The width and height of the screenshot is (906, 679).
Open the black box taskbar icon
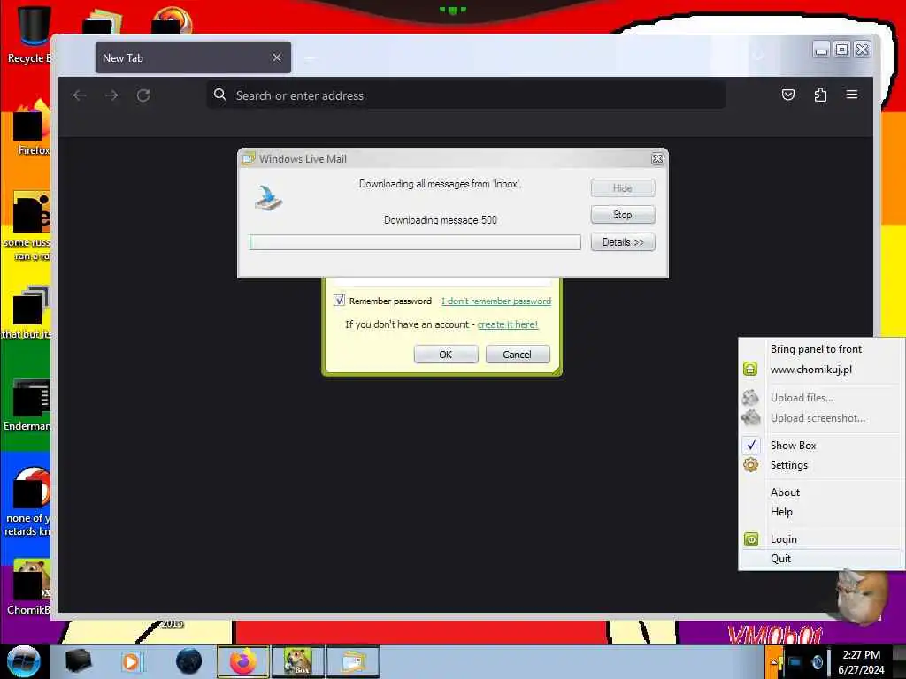[79, 661]
